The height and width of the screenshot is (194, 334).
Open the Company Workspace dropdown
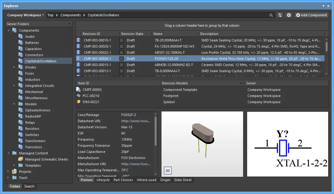click(x=25, y=15)
